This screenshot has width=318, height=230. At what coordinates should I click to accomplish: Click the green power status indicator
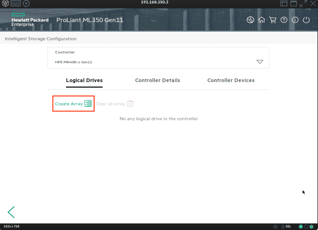pos(311,227)
